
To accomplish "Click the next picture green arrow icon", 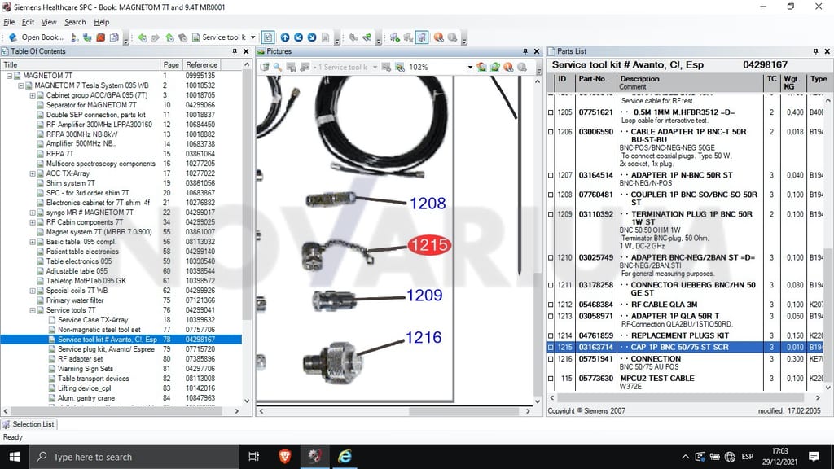I will (x=495, y=67).
